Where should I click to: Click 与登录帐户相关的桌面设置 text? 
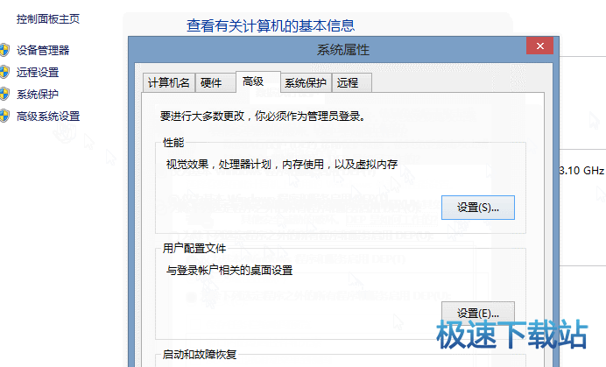[229, 271]
